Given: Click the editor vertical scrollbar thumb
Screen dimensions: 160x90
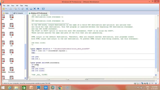Looking at the screenshot, I should 156,49.
